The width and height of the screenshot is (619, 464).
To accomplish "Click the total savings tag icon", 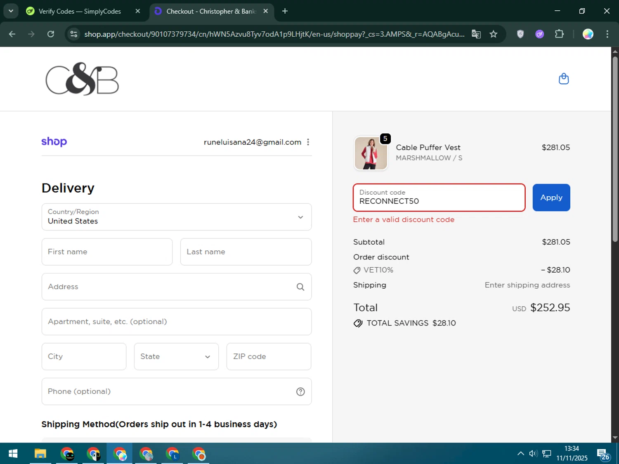I will [x=358, y=323].
